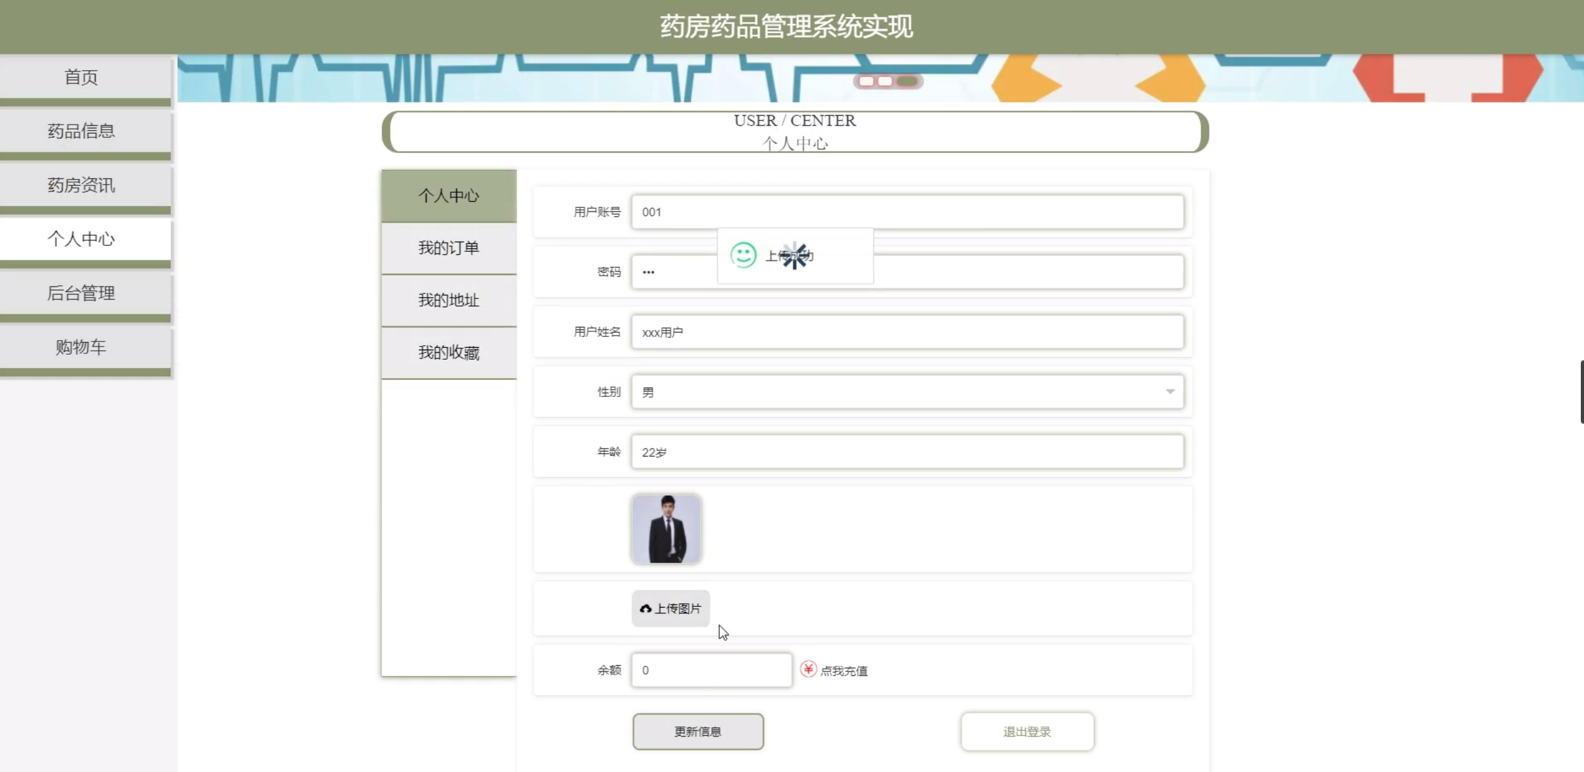Image resolution: width=1584 pixels, height=772 pixels.
Task: Open the gender dropdown arrow
Action: (1170, 391)
